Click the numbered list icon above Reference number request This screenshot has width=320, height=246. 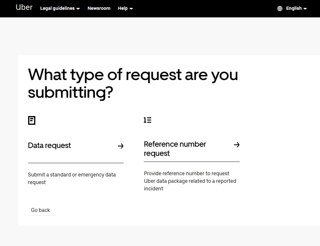[148, 120]
